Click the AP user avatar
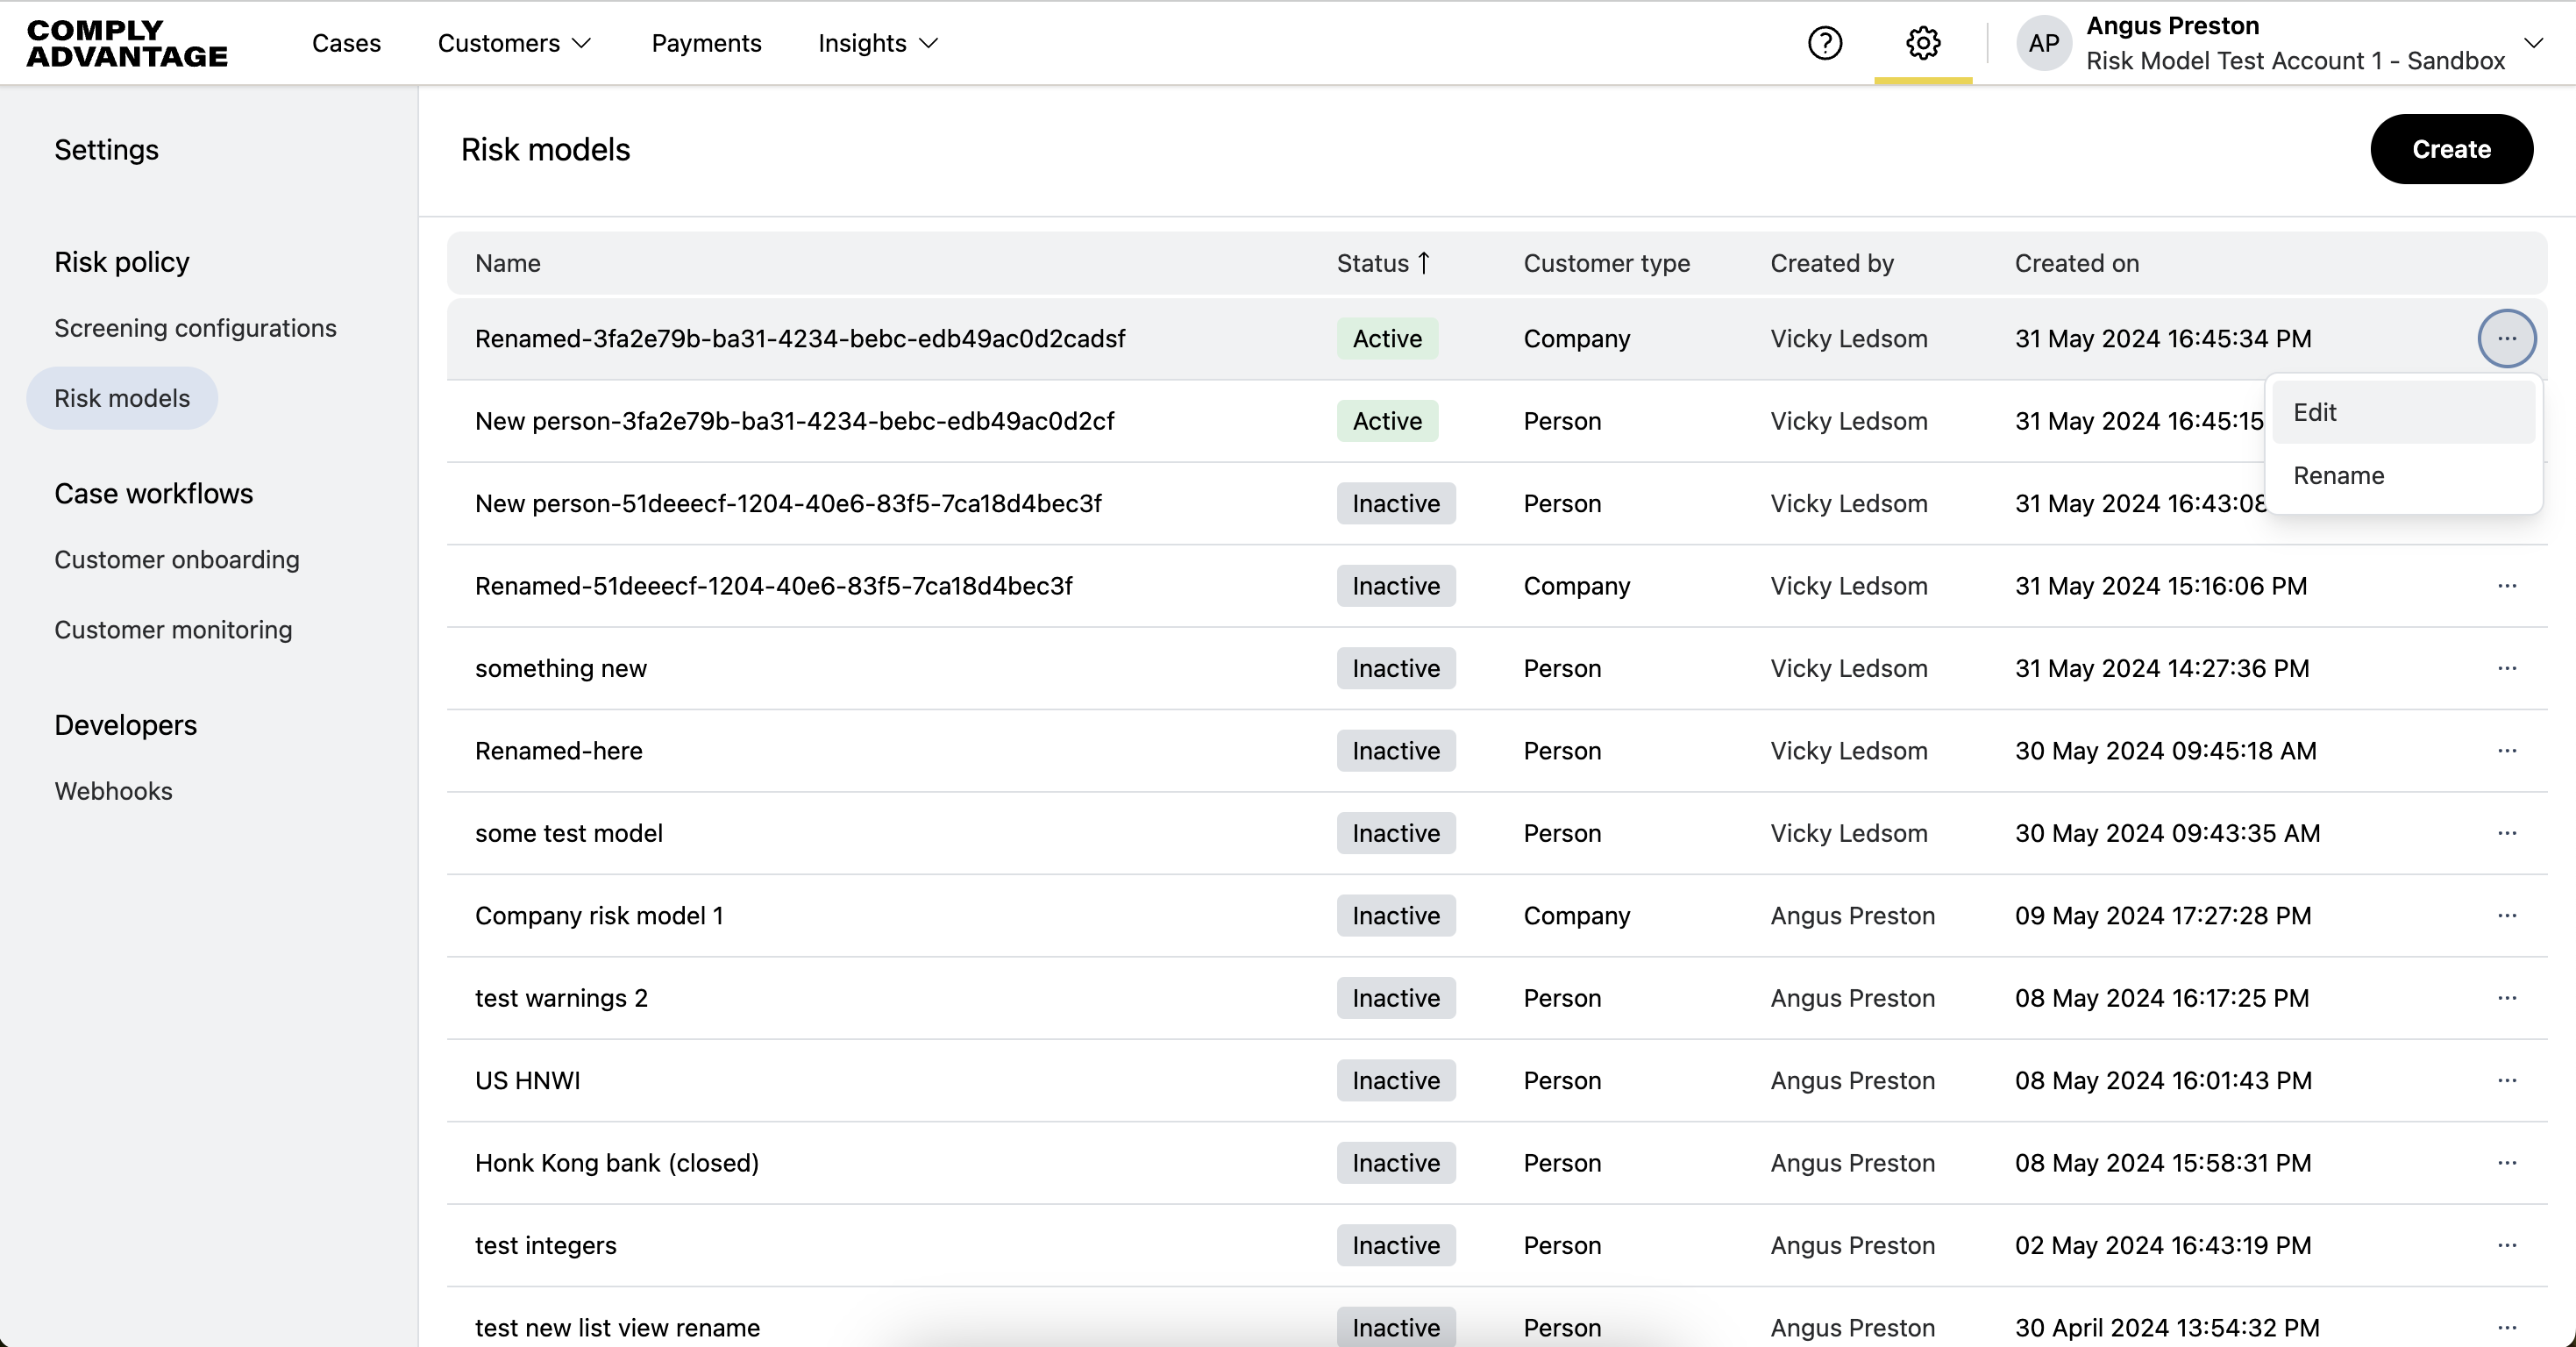 tap(2043, 43)
